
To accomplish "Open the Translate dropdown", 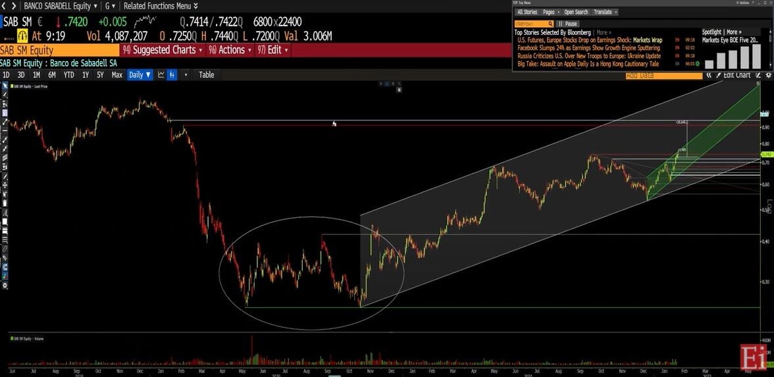I will (x=606, y=12).
